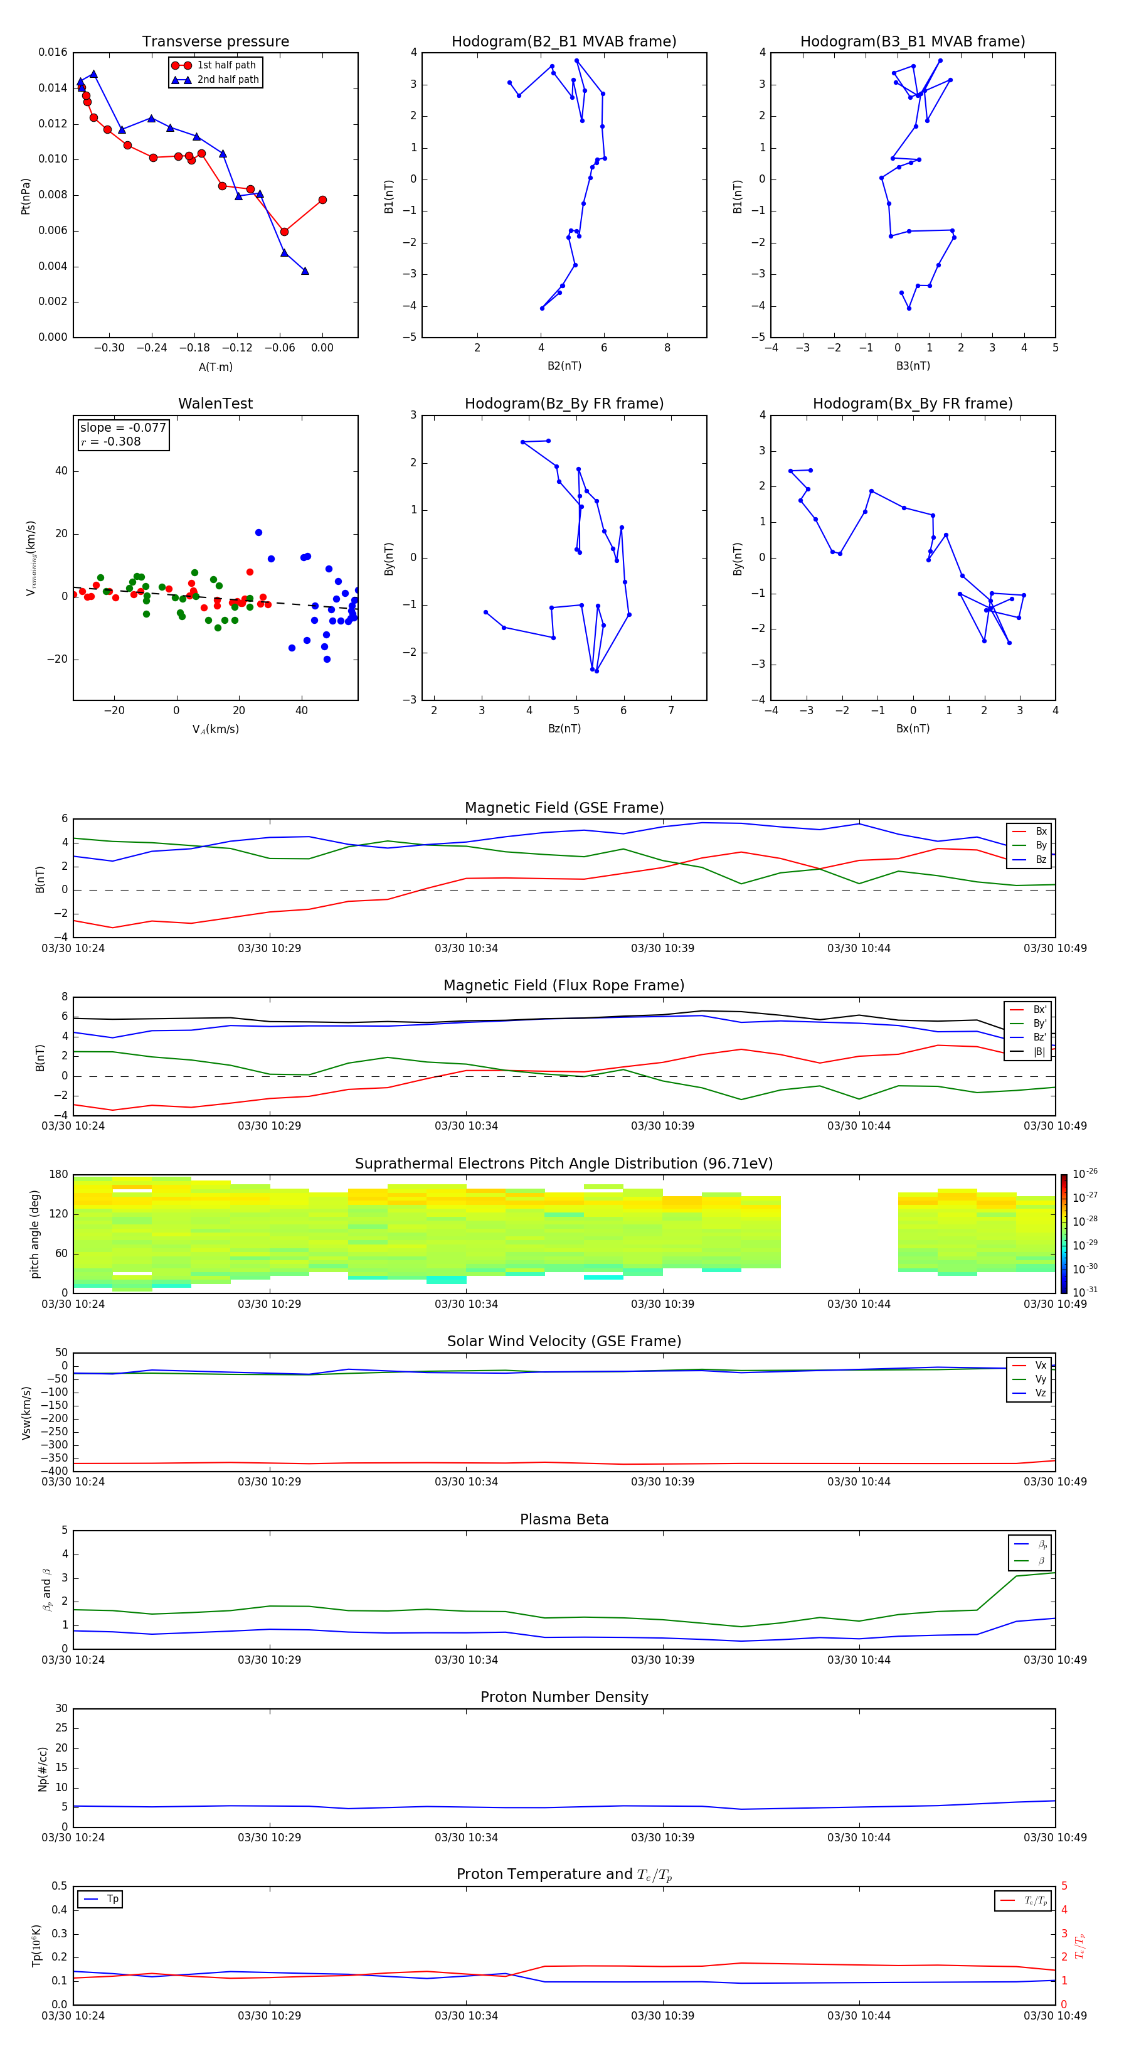
Task: Click the 'Bx' entry in GSE magnetic legend
Action: point(1029,832)
